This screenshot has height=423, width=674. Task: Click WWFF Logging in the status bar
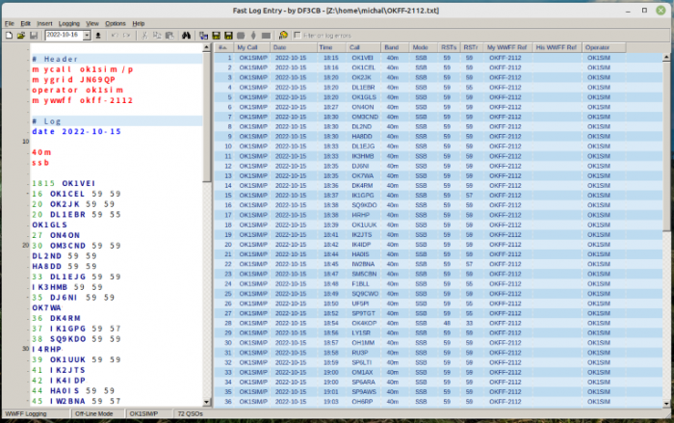point(26,414)
